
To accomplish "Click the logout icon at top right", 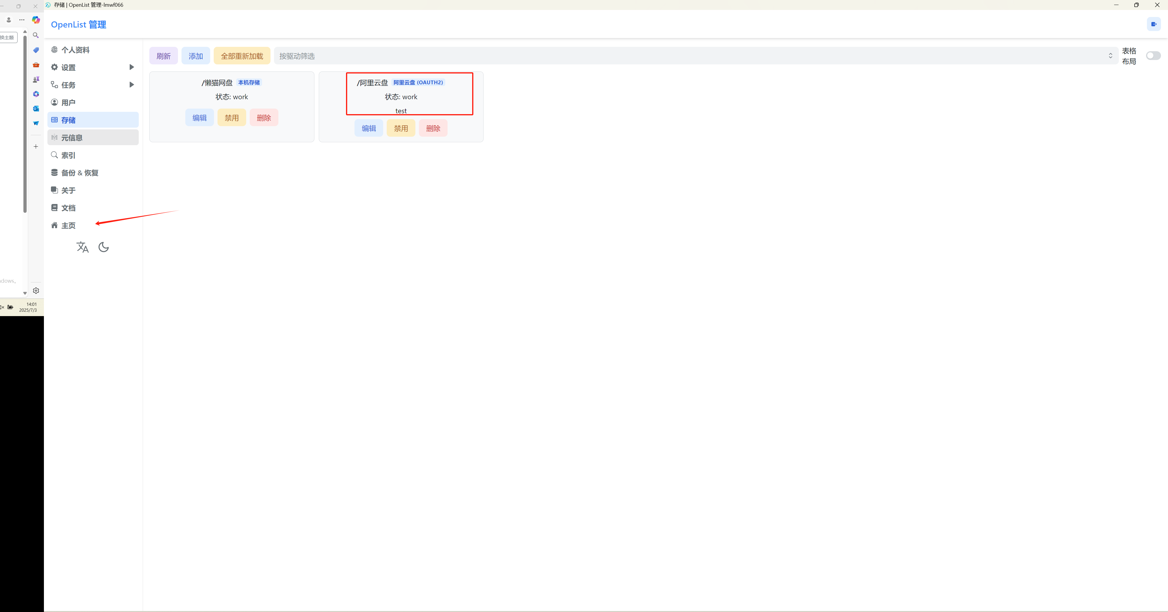I will click(1153, 24).
